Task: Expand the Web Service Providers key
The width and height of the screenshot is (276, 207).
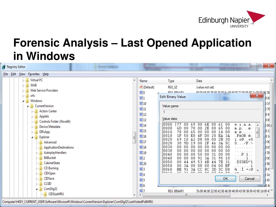Action: pyautogui.click(x=23, y=91)
